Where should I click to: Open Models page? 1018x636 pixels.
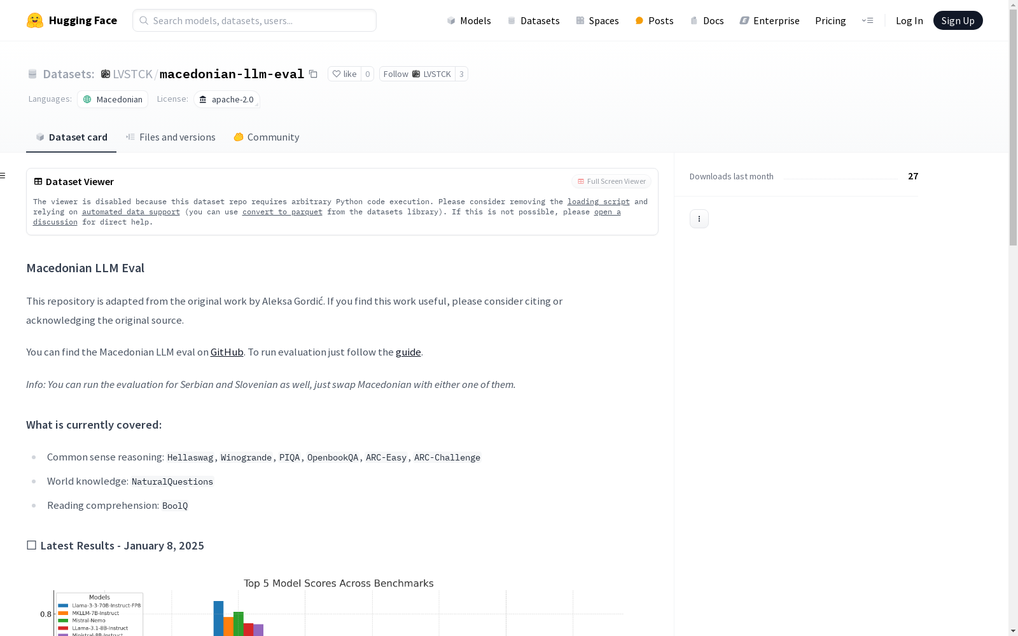pyautogui.click(x=469, y=20)
